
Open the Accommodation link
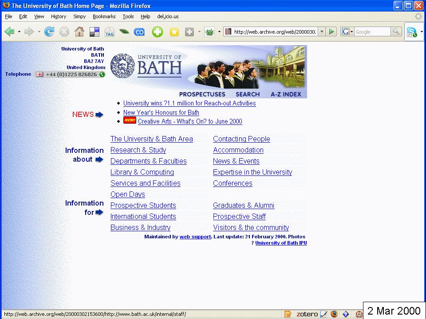(238, 150)
